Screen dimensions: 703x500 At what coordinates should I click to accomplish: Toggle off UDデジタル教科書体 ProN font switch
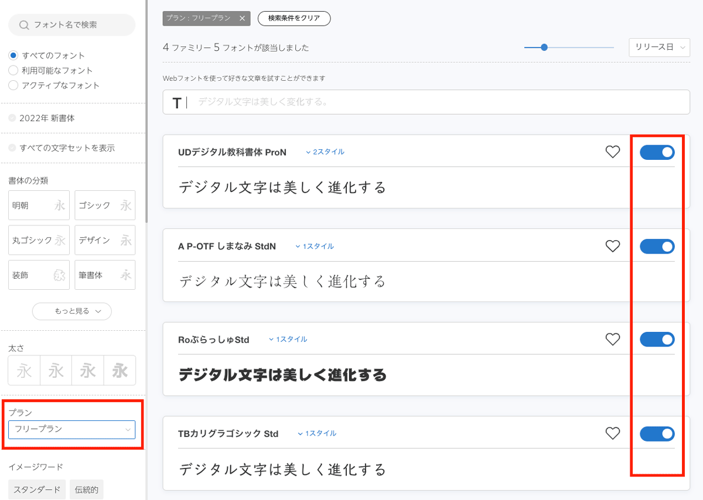coord(657,152)
